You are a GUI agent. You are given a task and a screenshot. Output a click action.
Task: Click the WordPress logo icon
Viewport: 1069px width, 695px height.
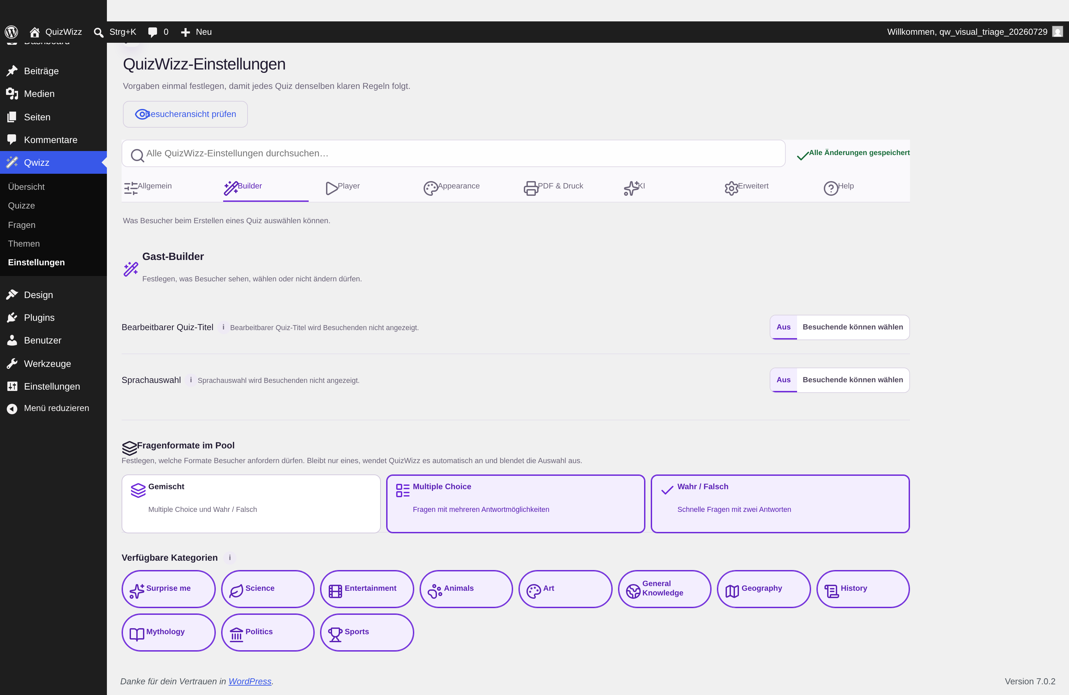(11, 32)
